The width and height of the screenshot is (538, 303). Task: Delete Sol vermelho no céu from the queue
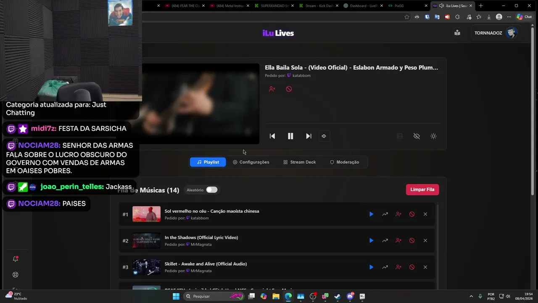[x=425, y=214]
